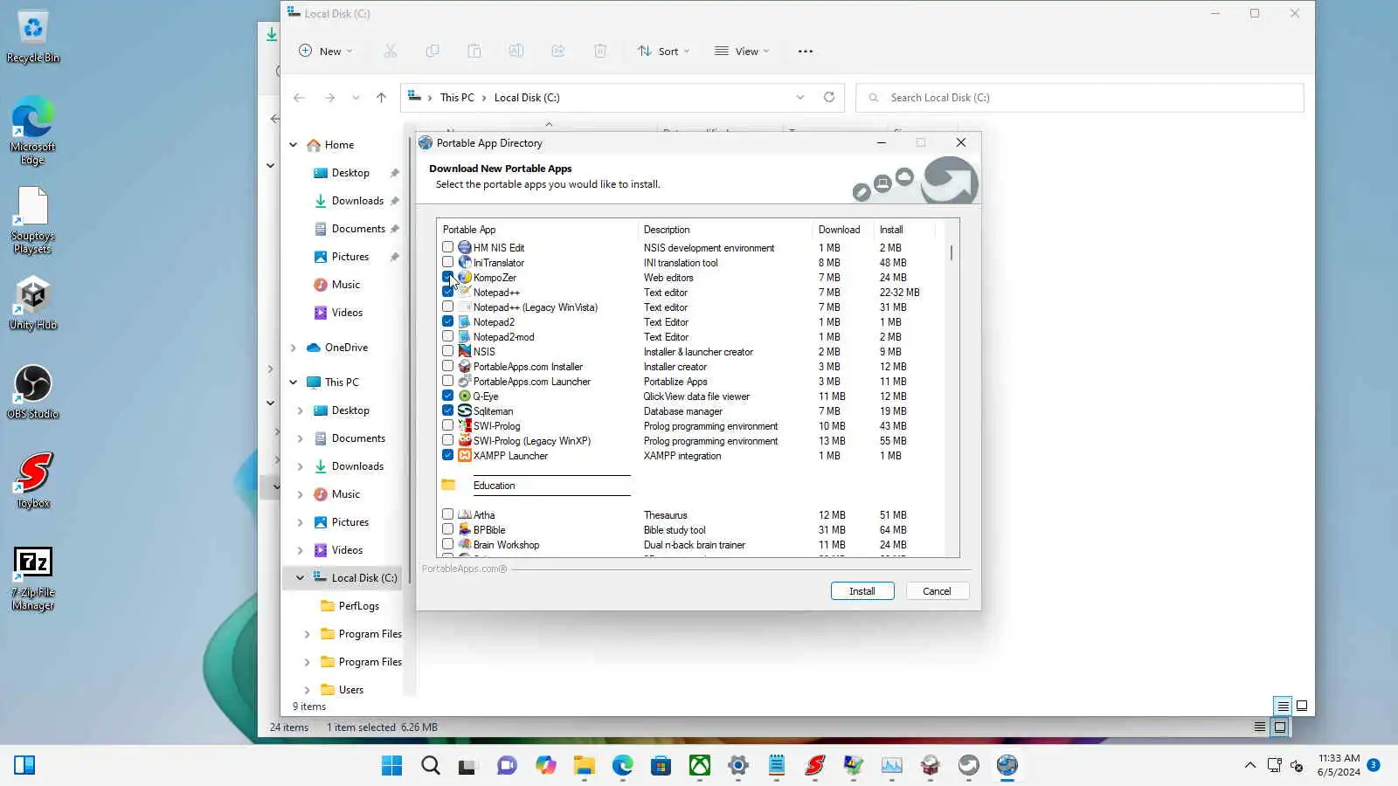Click the app list vertical scrollbar thumb

(951, 252)
